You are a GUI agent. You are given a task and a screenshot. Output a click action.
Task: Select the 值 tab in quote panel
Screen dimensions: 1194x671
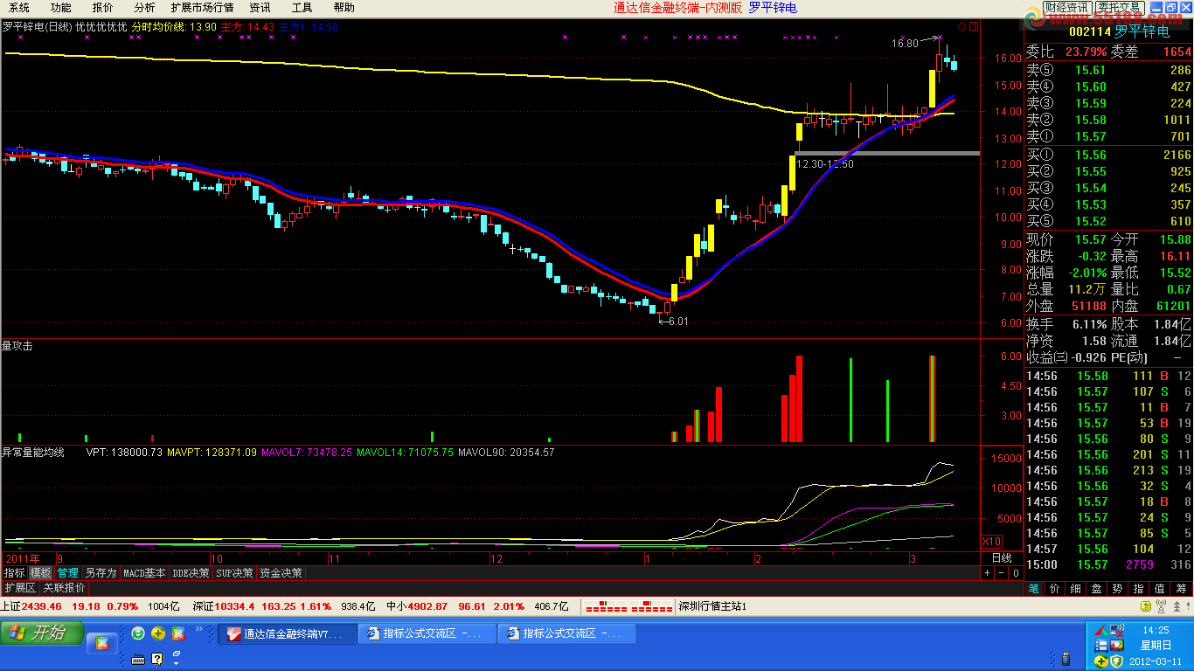point(1160,588)
